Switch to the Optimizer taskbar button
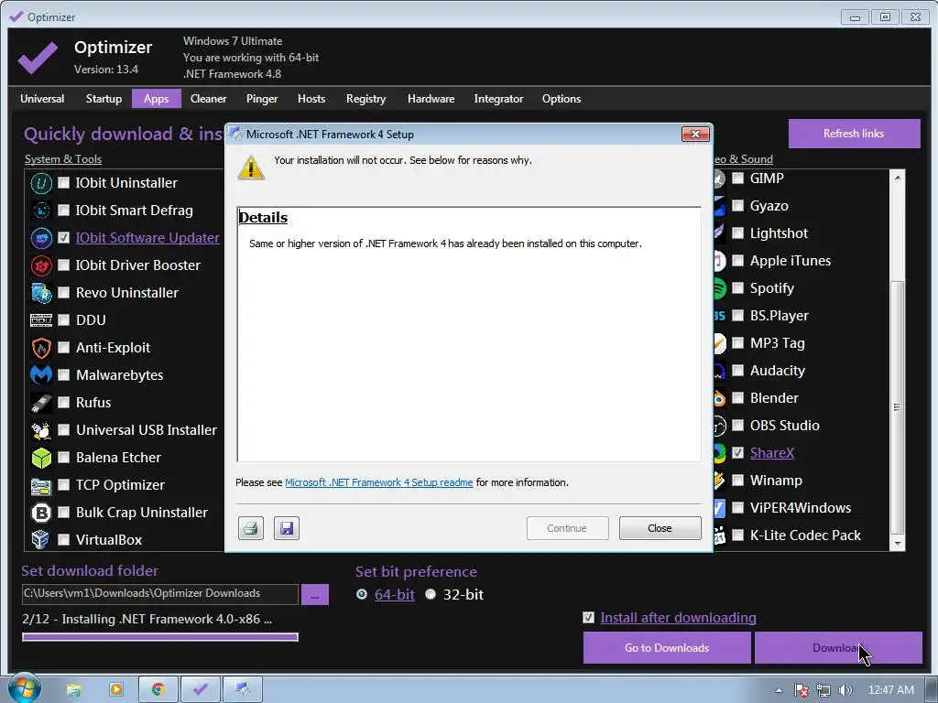 coord(201,690)
